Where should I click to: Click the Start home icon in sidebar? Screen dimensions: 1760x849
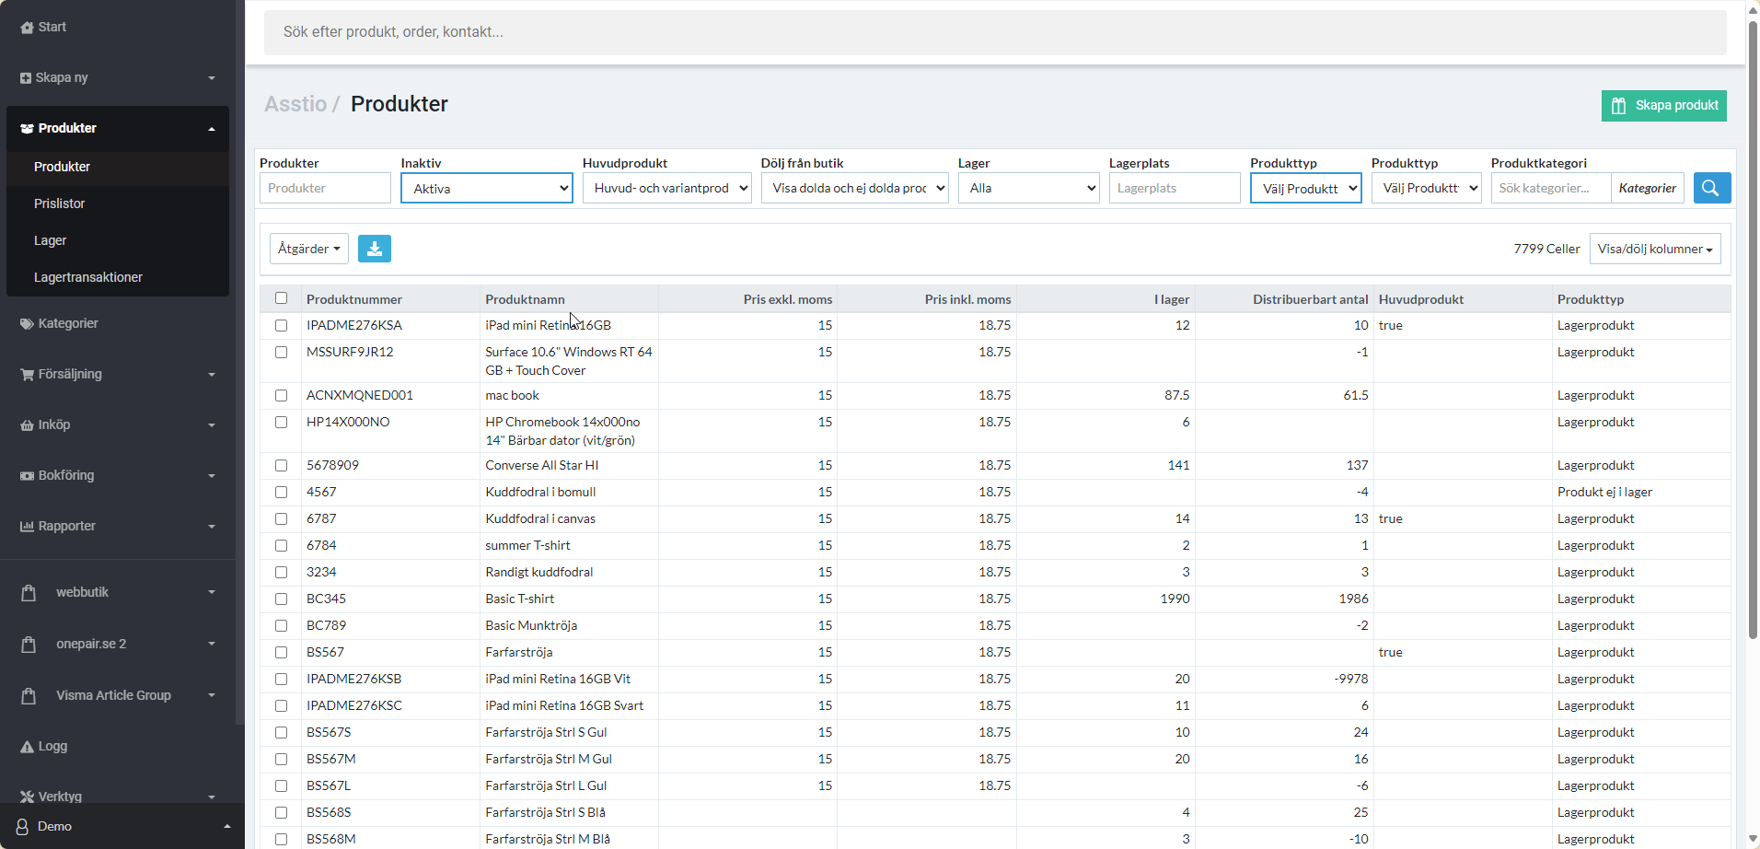click(27, 28)
